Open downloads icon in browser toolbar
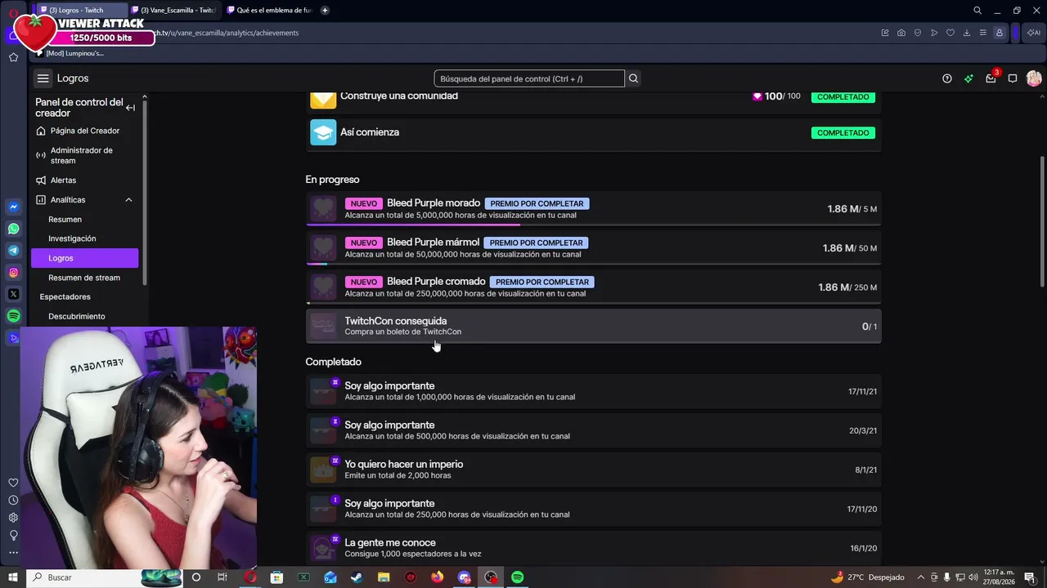 pos(967,33)
